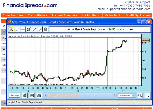Image resolution: width=153 pixels, height=109 pixels.
Task: Click the Day Low 142.99 High 146.60 text
Action: [57, 36]
